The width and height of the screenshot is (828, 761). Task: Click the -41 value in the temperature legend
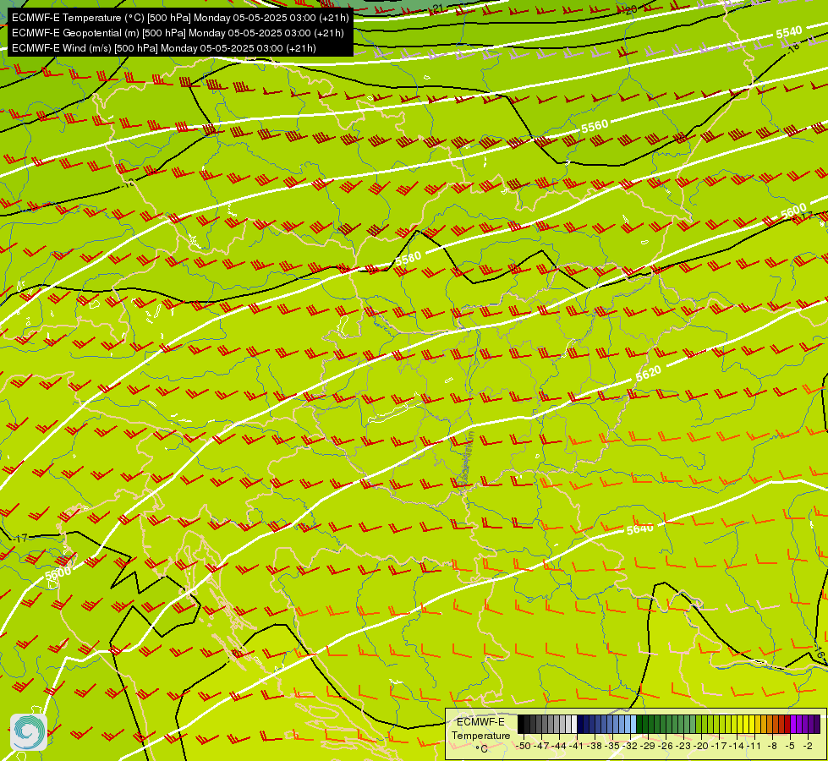point(577,746)
